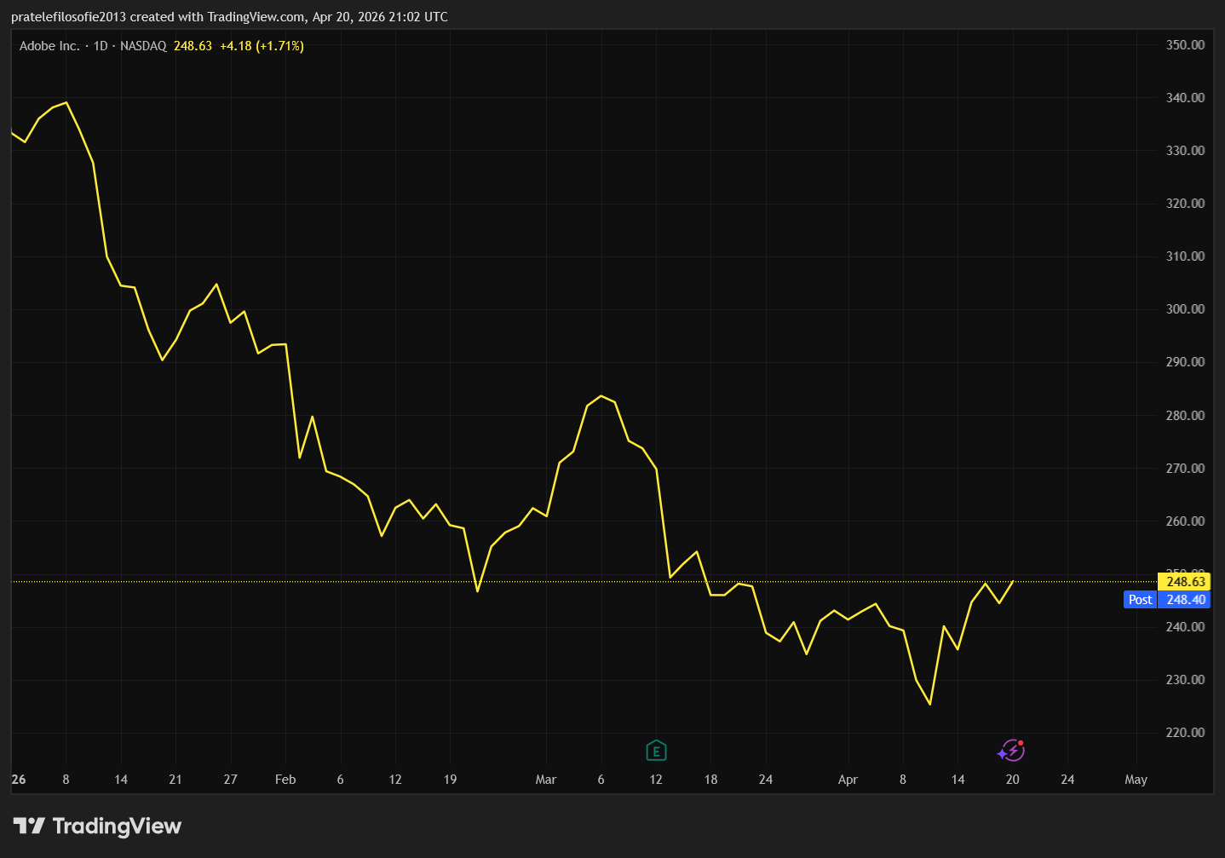This screenshot has height=858, width=1225.
Task: Click the 'May' label on time axis
Action: [1136, 780]
